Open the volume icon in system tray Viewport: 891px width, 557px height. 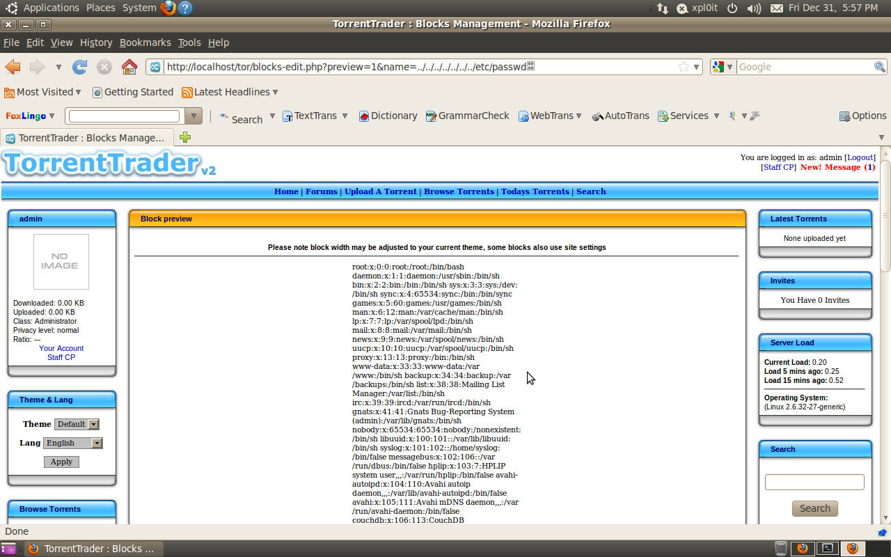pyautogui.click(x=754, y=8)
